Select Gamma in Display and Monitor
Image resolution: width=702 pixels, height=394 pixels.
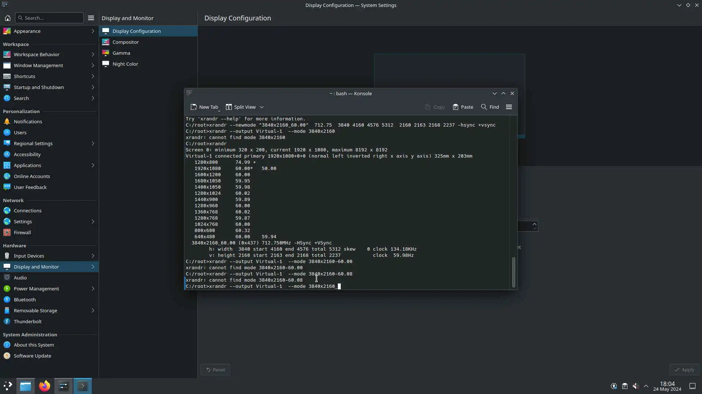[x=121, y=53]
